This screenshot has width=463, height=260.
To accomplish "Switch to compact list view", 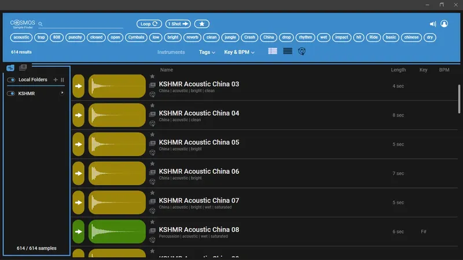I will click(288, 51).
